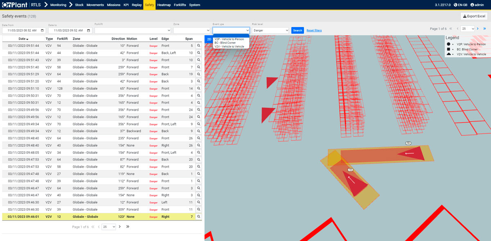Screen dimensions: 491x241
Task: Expand the Risk level dropdown
Action: point(270,30)
